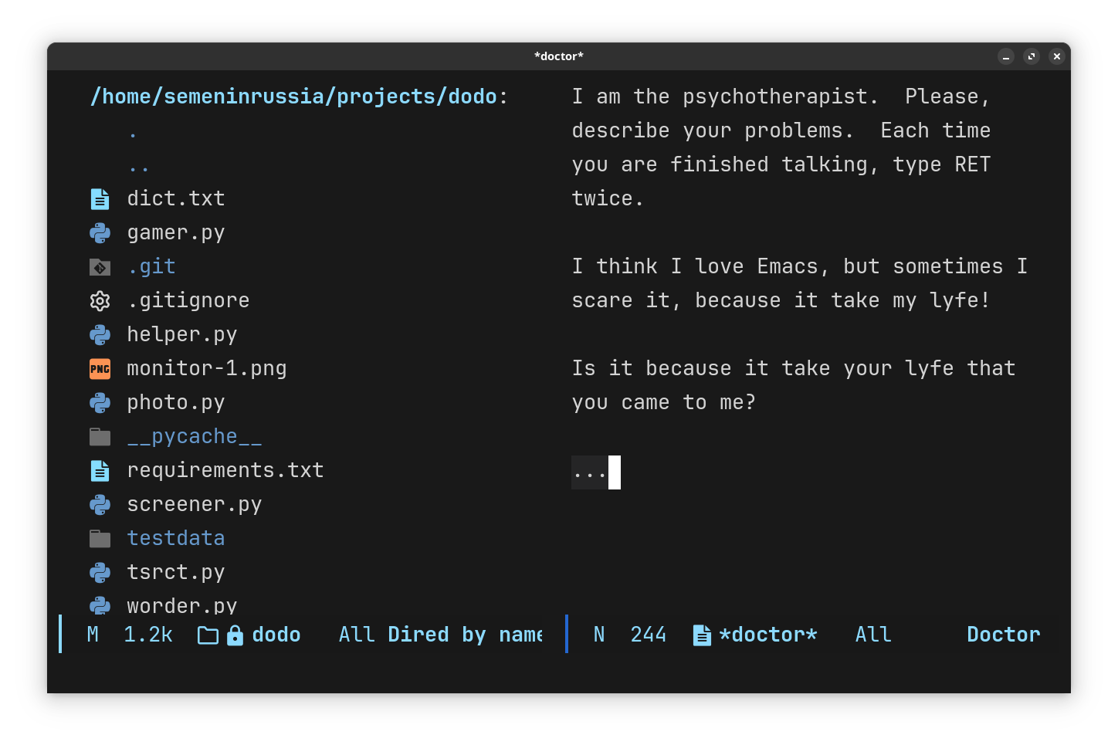
Task: Open monitor-1.png image file
Action: 207,369
